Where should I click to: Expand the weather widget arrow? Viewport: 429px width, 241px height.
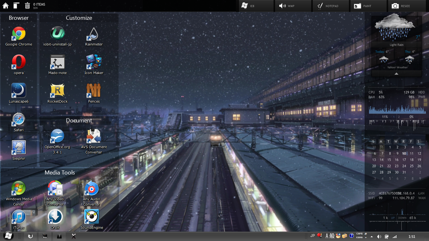(396, 74)
